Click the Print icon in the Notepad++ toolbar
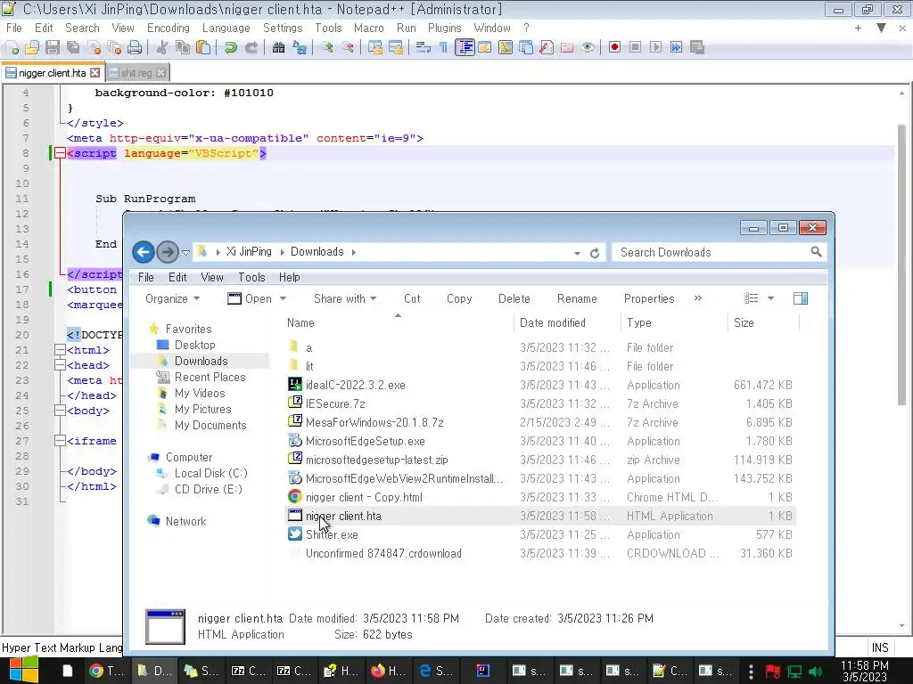This screenshot has height=684, width=913. click(x=135, y=48)
